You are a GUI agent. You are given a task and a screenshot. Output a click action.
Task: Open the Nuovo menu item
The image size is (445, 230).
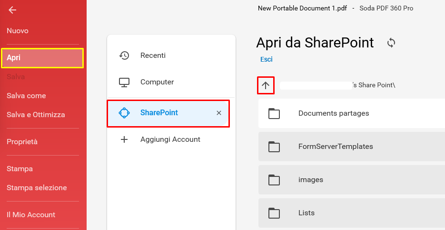click(18, 30)
